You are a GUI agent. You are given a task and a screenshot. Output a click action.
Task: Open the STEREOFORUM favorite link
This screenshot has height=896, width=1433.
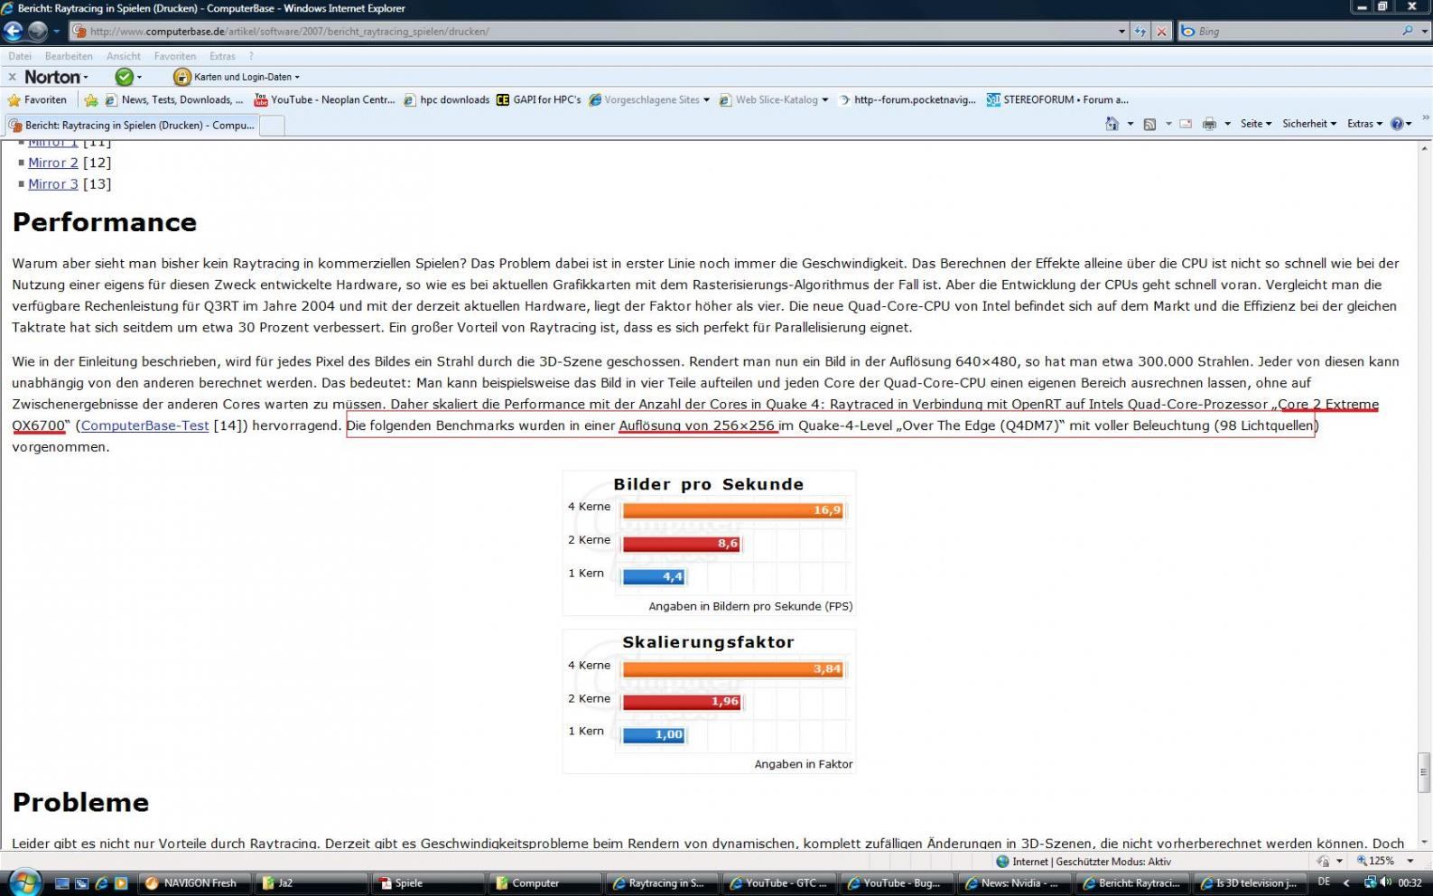click(1057, 100)
